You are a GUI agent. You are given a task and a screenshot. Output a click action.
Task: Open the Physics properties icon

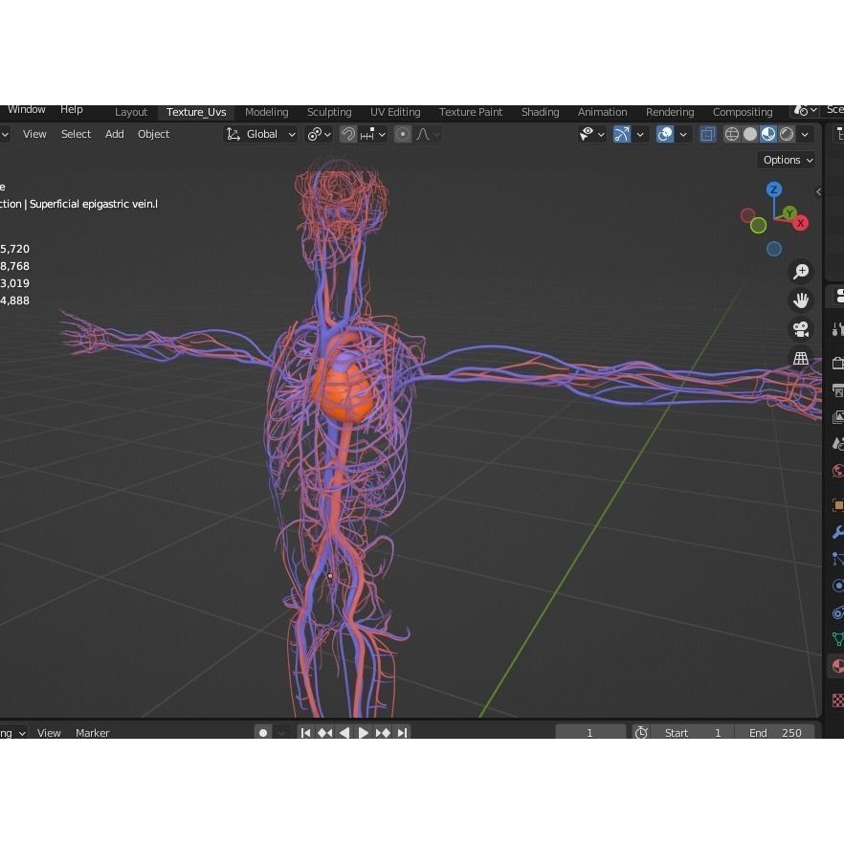tap(835, 586)
